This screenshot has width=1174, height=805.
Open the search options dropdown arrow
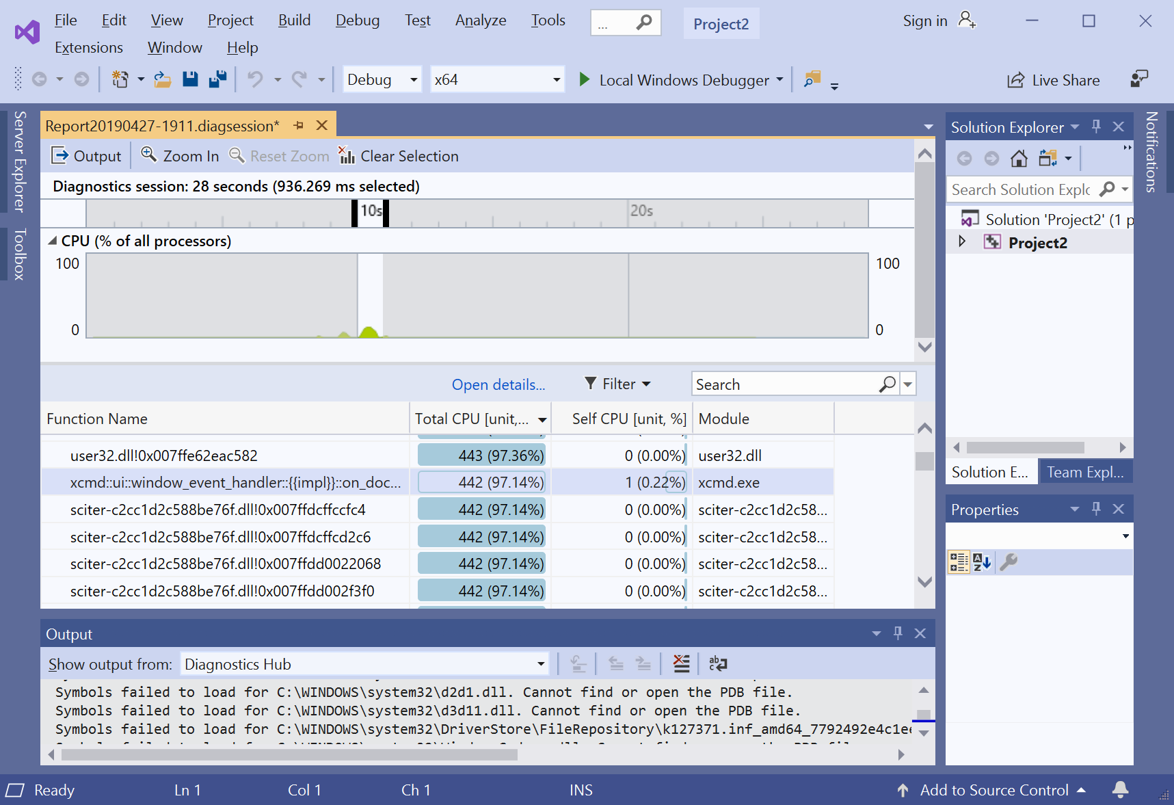coord(908,384)
